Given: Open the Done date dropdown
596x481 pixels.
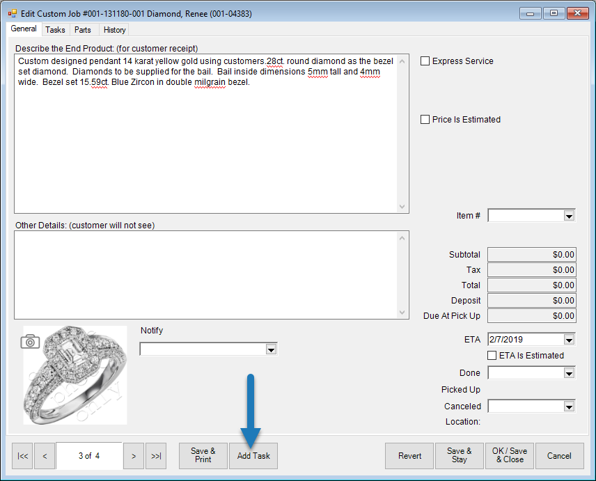Looking at the screenshot, I should tap(569, 373).
